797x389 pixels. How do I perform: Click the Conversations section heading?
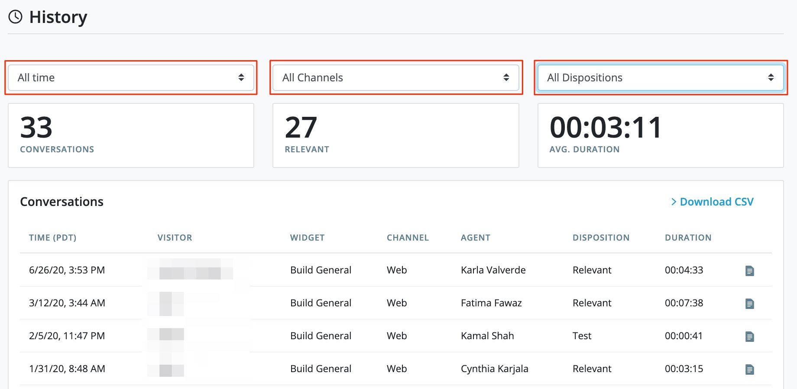[62, 202]
